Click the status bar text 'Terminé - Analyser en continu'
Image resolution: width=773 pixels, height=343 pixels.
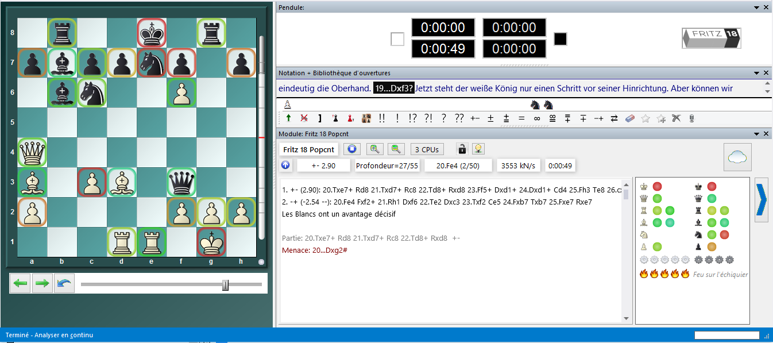49,335
